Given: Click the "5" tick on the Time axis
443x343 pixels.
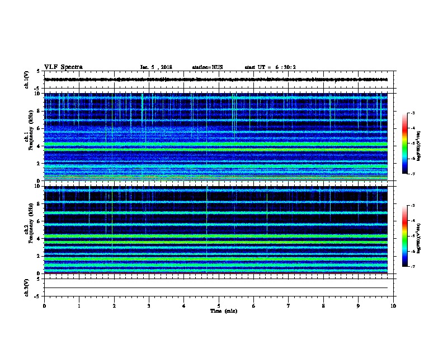Looking at the screenshot, I should [x=219, y=306].
